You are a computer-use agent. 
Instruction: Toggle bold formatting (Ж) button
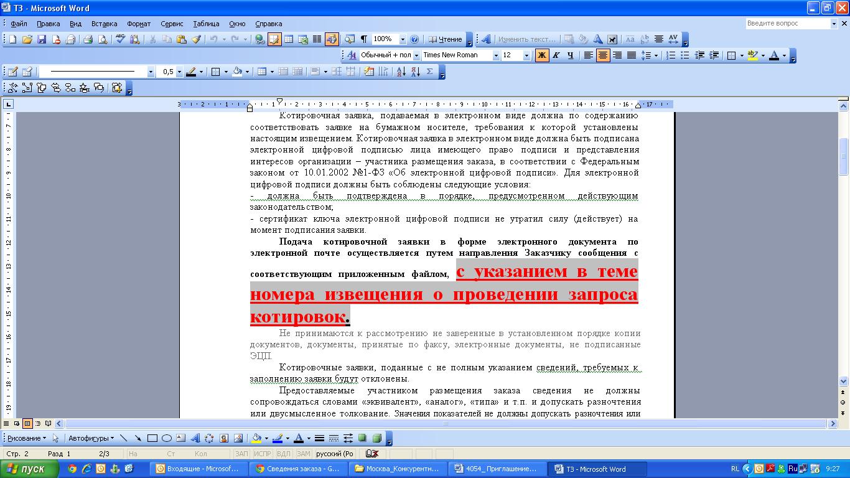pyautogui.click(x=542, y=55)
